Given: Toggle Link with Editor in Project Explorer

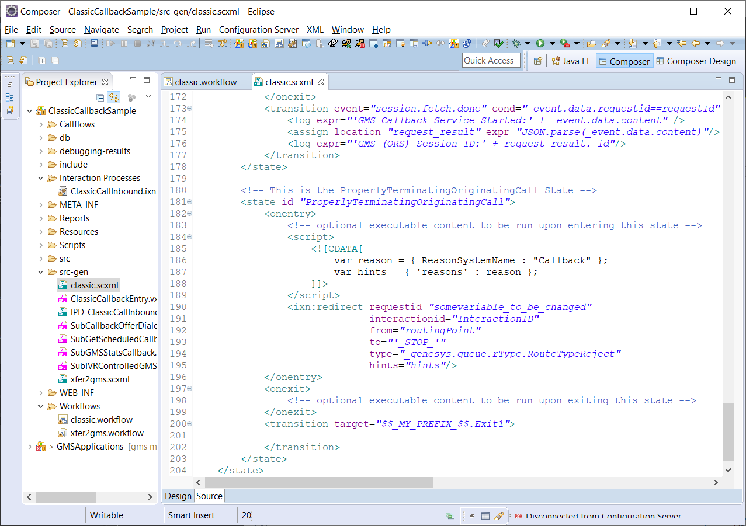Looking at the screenshot, I should pyautogui.click(x=114, y=97).
